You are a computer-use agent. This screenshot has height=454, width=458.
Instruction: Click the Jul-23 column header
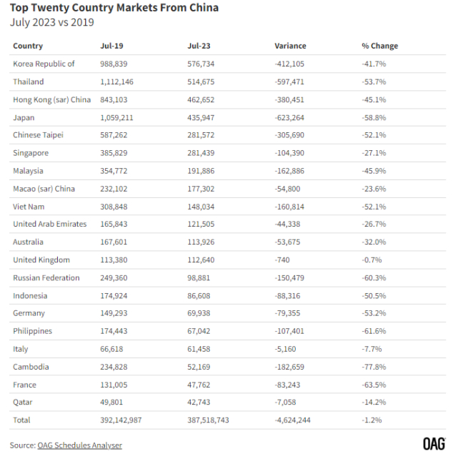[x=198, y=46]
